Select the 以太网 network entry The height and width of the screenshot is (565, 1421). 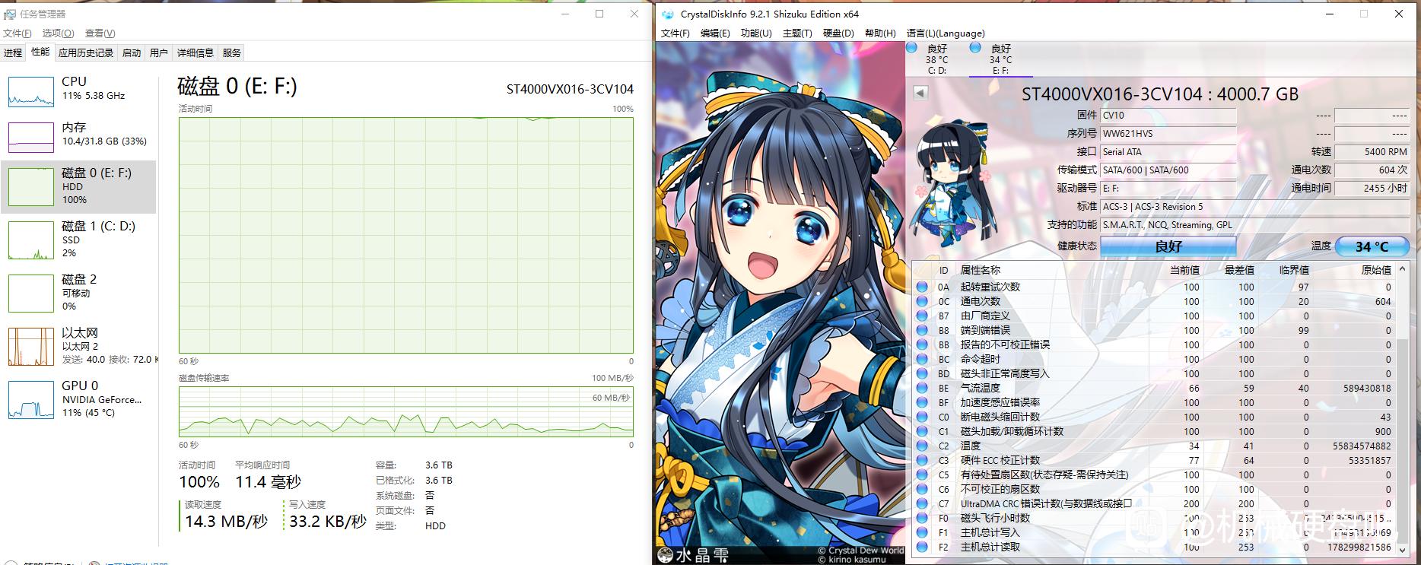click(78, 346)
